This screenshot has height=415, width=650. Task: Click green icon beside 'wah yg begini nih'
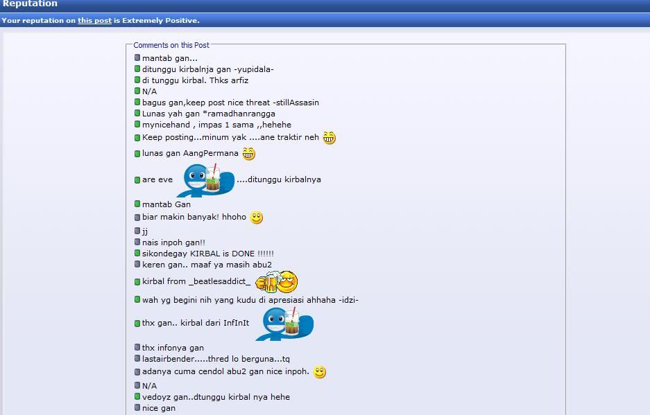[x=137, y=299]
